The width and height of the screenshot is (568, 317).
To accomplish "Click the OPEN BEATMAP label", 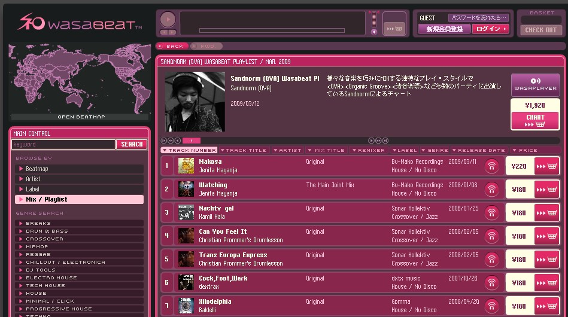I will click(x=81, y=117).
